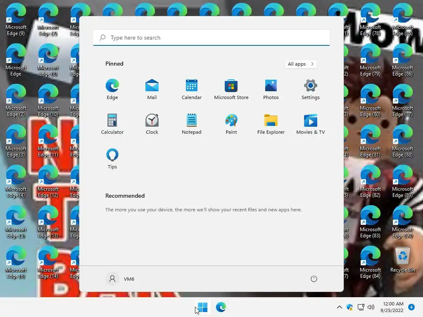This screenshot has width=423, height=317.
Task: Select Microsoft Edge (2) desktop shortcut
Action: pos(16,101)
